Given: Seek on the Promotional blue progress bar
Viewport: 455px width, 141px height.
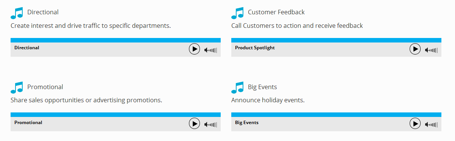Looking at the screenshot, I should 116,115.
